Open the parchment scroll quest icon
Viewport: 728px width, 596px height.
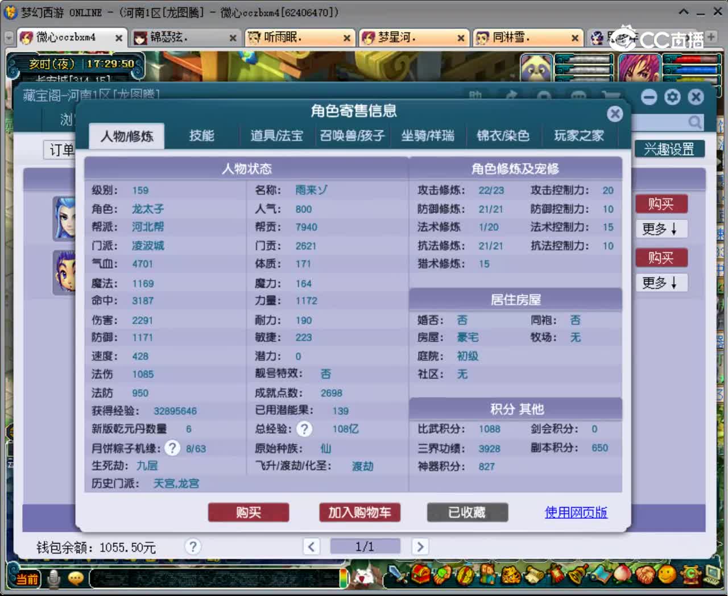534,576
